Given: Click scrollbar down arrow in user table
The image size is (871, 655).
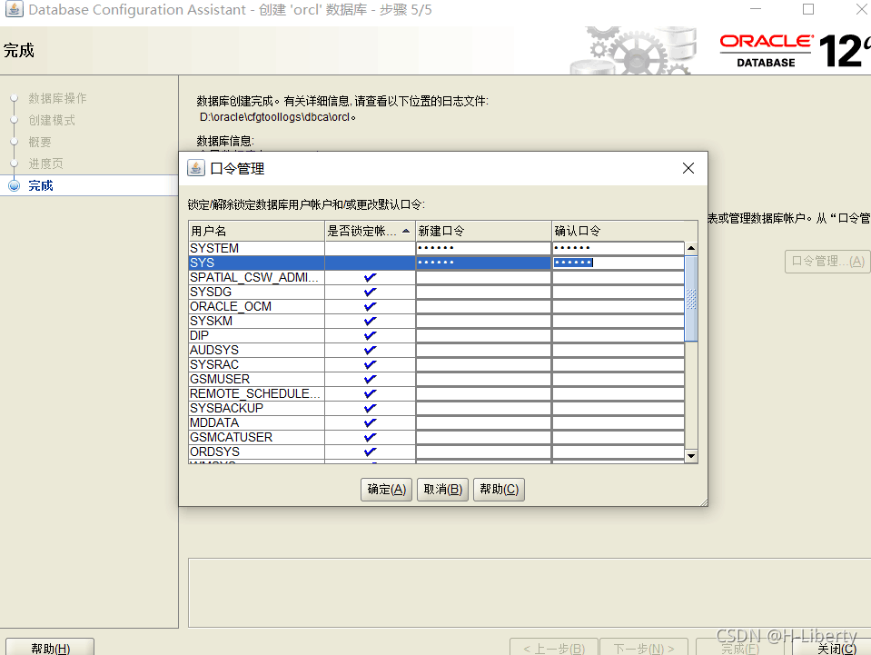Looking at the screenshot, I should [691, 456].
